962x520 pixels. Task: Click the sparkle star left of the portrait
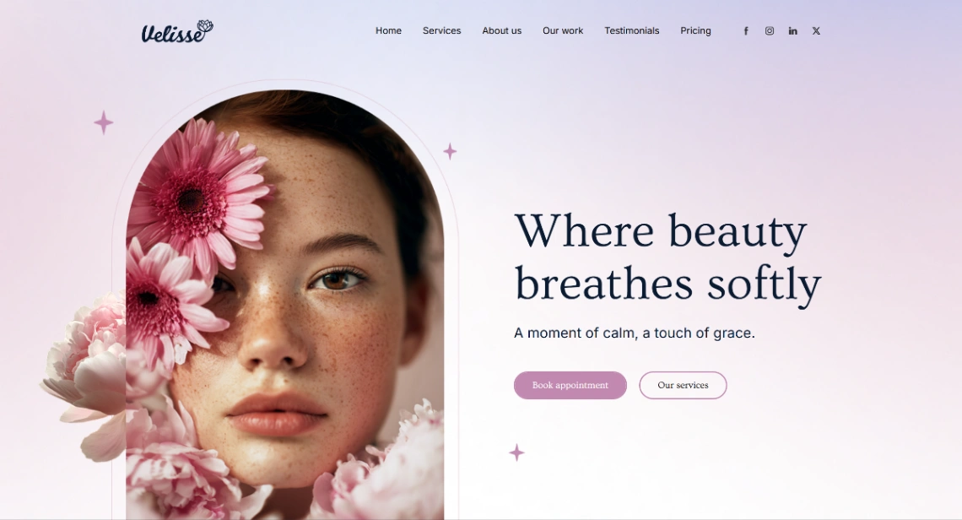(104, 122)
